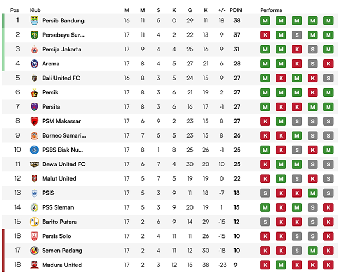Click the Borneo Samarinda club logo
Viewport: 343px width, 274px height.
click(x=34, y=135)
